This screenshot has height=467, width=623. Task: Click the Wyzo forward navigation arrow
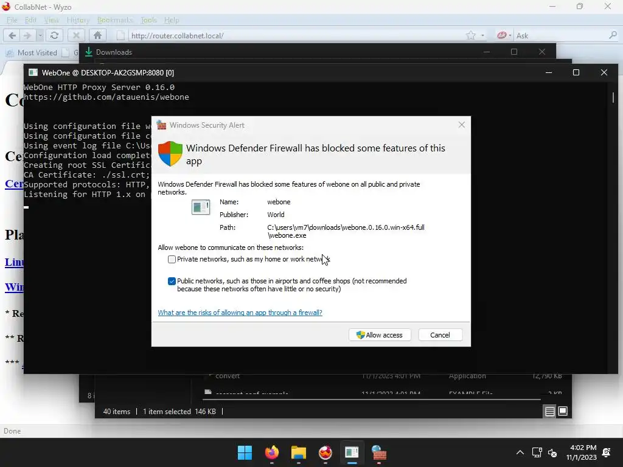(27, 35)
